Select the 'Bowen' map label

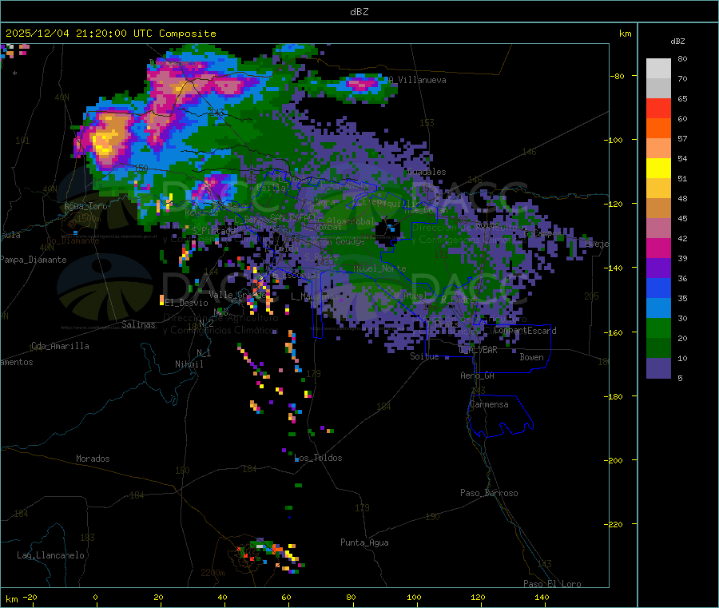pyautogui.click(x=531, y=357)
